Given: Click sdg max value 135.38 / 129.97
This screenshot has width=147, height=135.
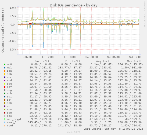Looking at the screenshot, I should tap(130, 90).
